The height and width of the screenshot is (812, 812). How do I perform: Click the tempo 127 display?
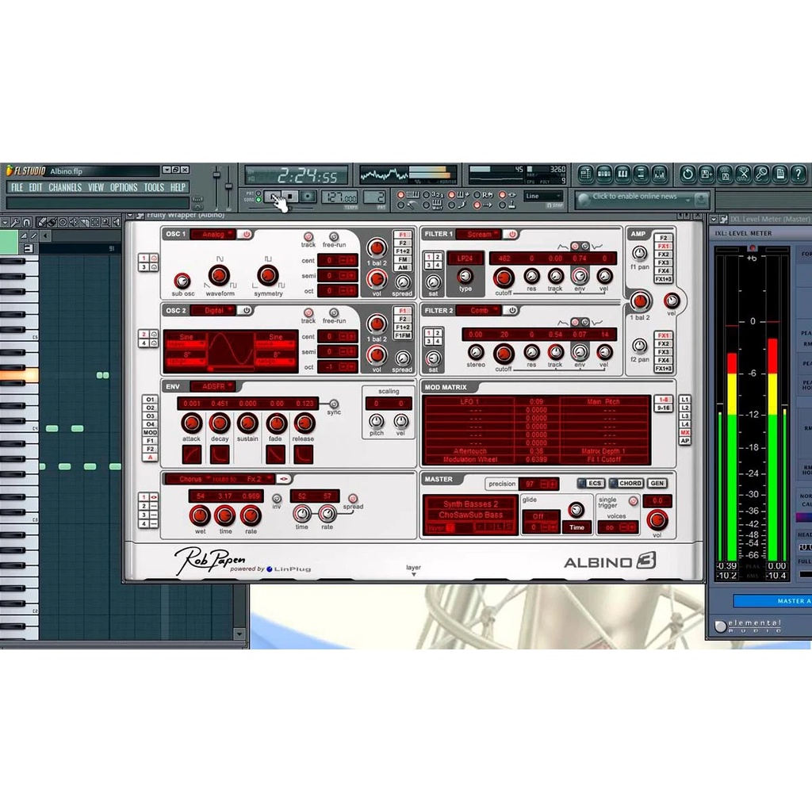(339, 197)
